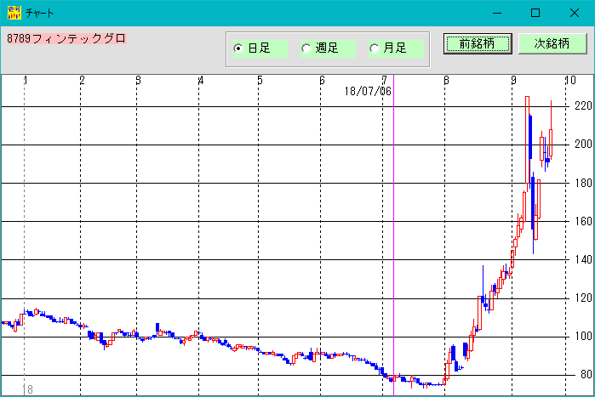595x397 pixels.
Task: Maximize the チャート window
Action: click(535, 13)
